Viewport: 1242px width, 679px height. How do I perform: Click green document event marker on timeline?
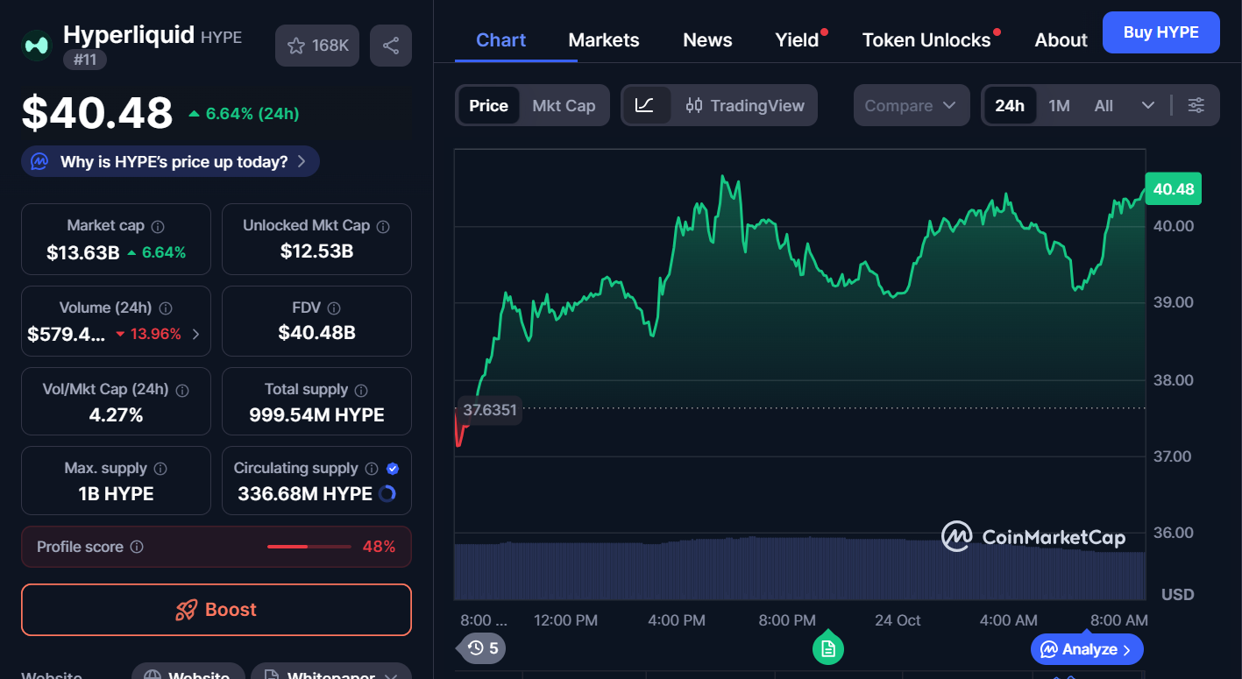[827, 648]
